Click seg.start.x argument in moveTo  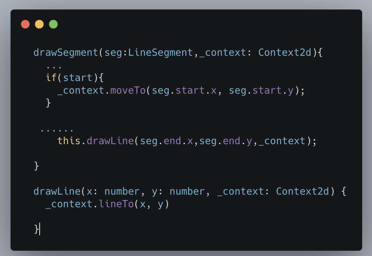[184, 90]
